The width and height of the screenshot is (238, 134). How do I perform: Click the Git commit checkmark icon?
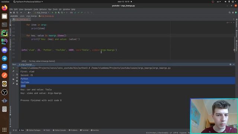(x=78, y=13)
